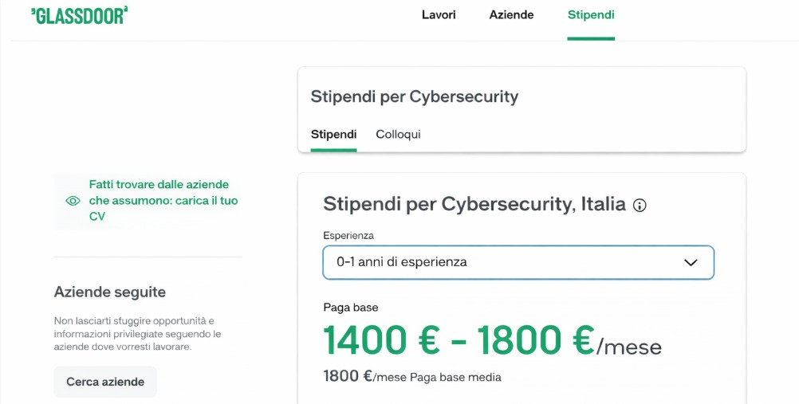
Task: Click the "Aziende seguite" heading
Action: 110,292
